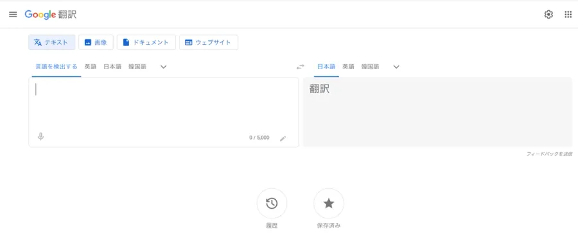578x235 pixels.
Task: Expand the source language list chevron
Action: pyautogui.click(x=164, y=67)
